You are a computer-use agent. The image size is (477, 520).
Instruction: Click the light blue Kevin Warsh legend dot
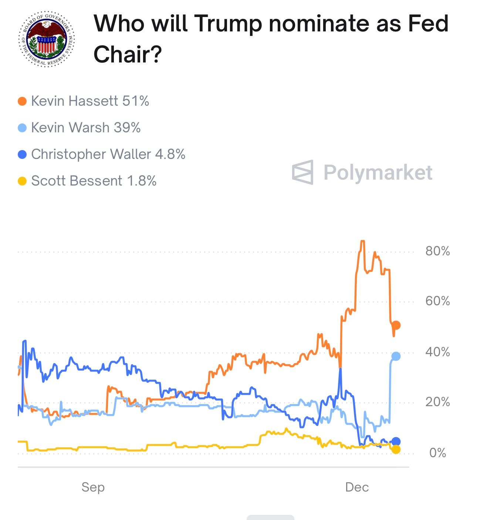pos(22,128)
